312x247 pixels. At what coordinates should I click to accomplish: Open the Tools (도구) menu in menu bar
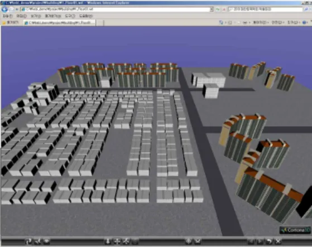pyautogui.click(x=70, y=16)
